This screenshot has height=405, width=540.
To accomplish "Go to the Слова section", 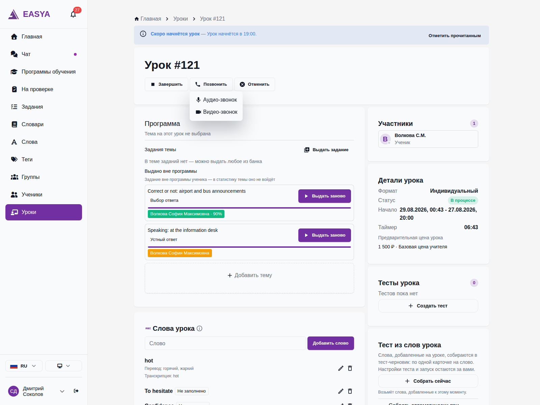I will click(44, 142).
